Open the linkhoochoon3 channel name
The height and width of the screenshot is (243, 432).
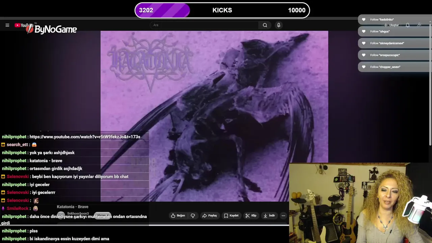tap(78, 214)
